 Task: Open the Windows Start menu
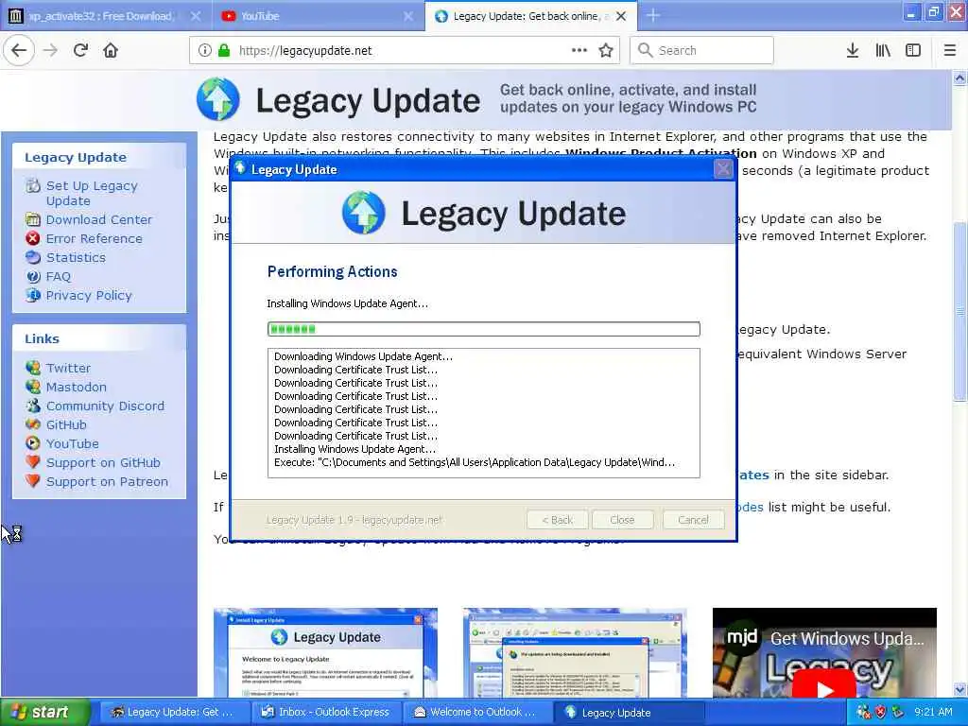click(x=44, y=712)
